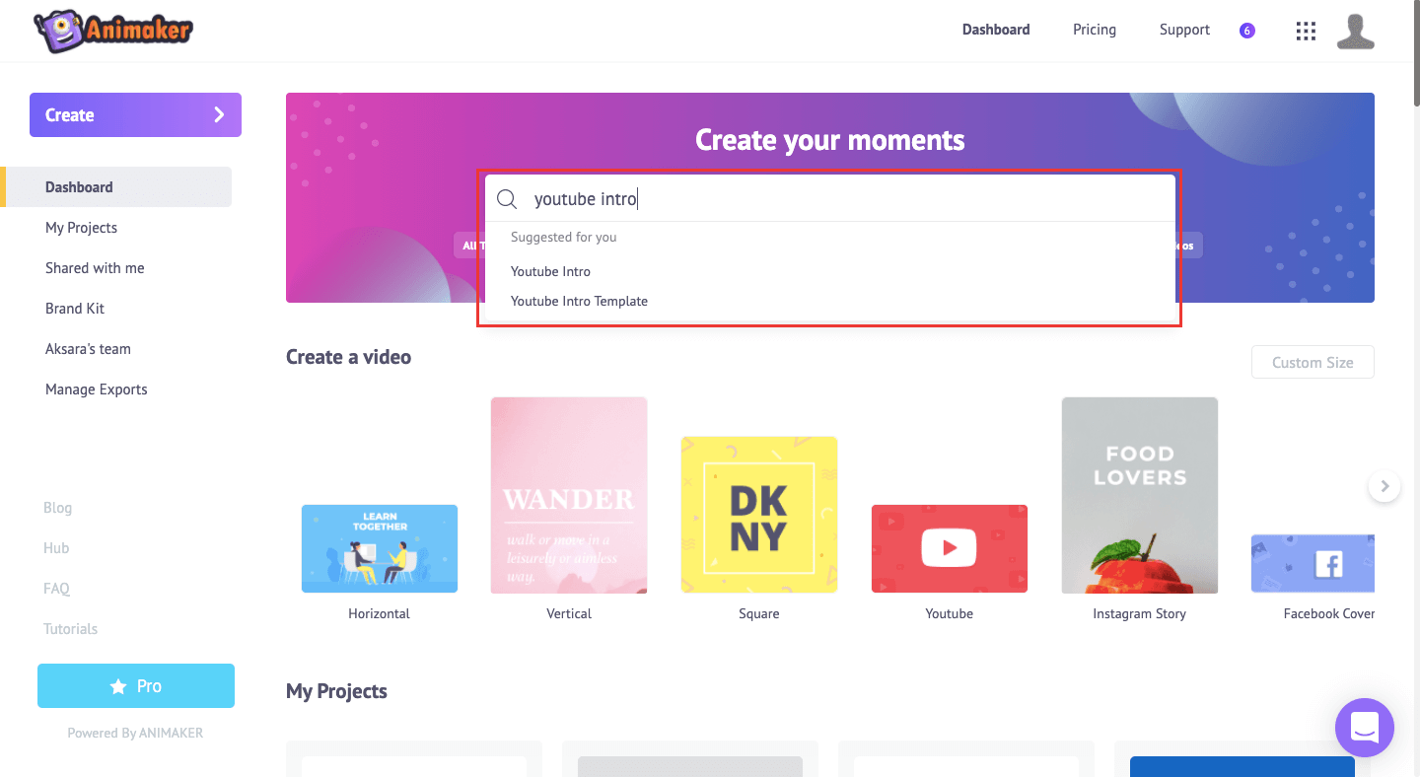Screen dimensions: 1420x777
Task: Open the apps grid icon
Action: (1306, 31)
